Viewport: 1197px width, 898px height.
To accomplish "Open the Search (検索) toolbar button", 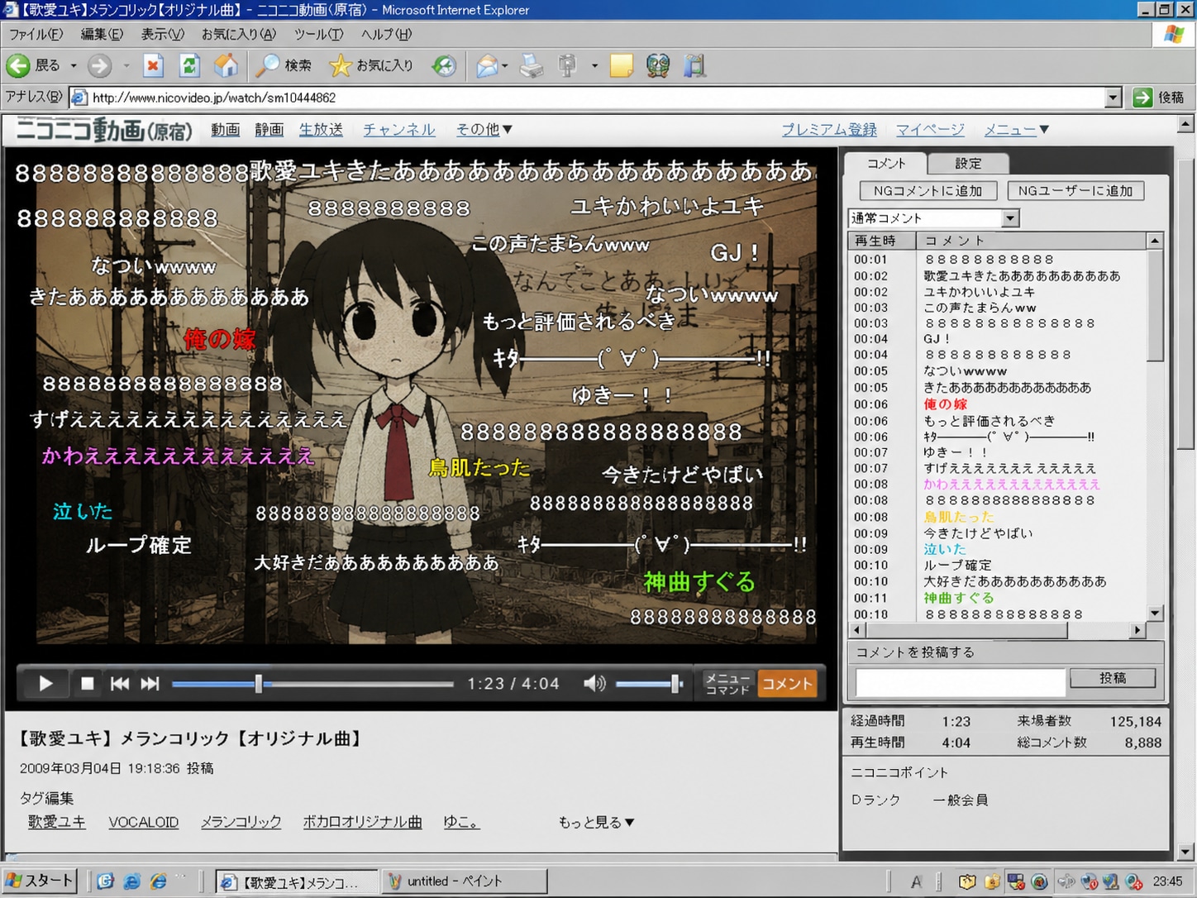I will [284, 65].
